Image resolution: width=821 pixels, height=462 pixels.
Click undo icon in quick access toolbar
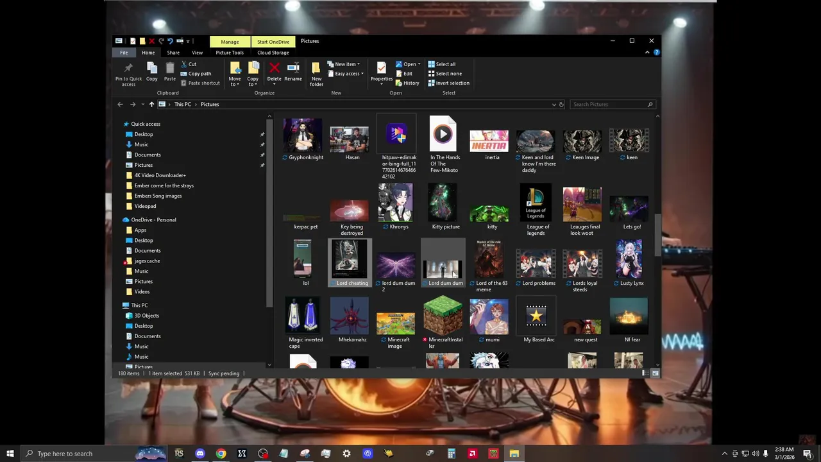pyautogui.click(x=170, y=41)
